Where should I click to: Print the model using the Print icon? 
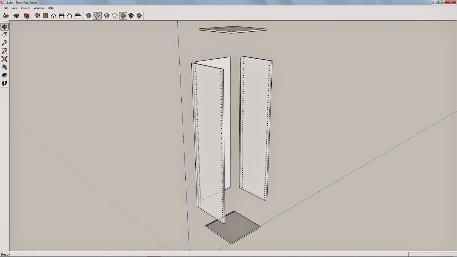[16, 16]
